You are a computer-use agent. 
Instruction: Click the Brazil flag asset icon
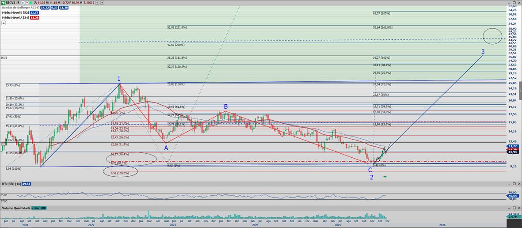[x=4, y=3]
